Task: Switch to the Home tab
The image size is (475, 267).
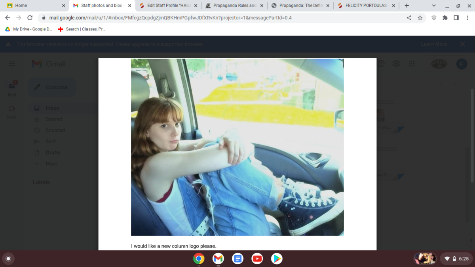Action: tap(35, 6)
